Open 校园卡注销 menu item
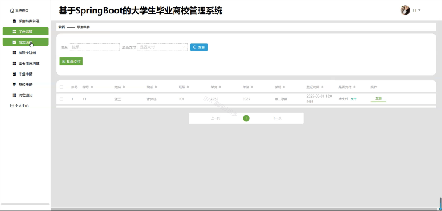The width and height of the screenshot is (442, 211). [25, 53]
